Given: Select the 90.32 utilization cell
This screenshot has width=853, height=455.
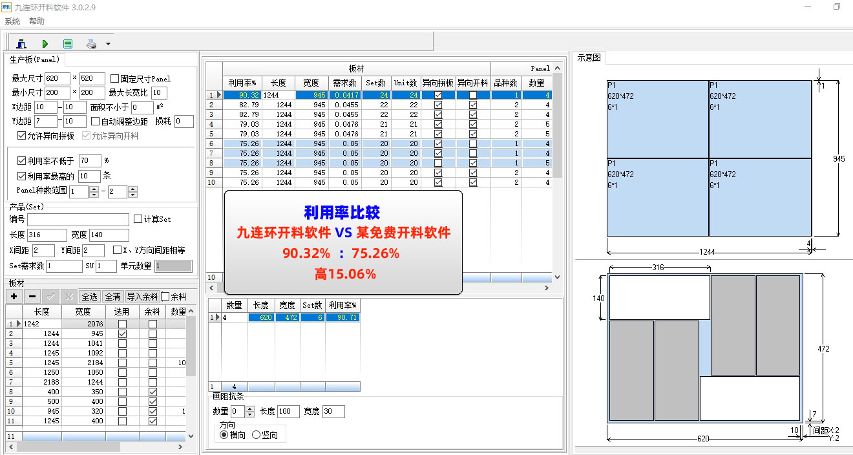Looking at the screenshot, I should point(242,95).
